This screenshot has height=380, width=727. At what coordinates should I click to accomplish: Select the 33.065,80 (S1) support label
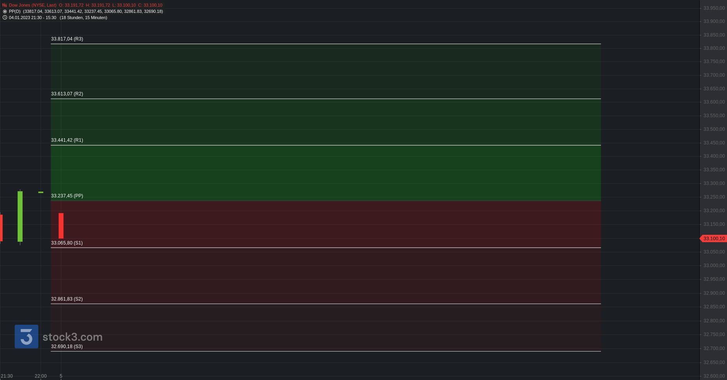(67, 243)
